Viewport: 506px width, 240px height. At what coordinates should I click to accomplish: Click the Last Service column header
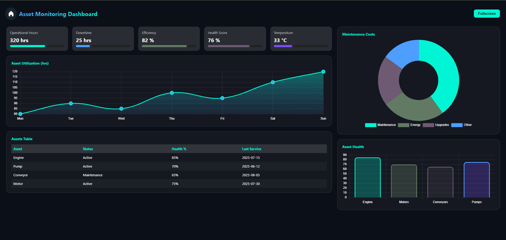tap(252, 149)
